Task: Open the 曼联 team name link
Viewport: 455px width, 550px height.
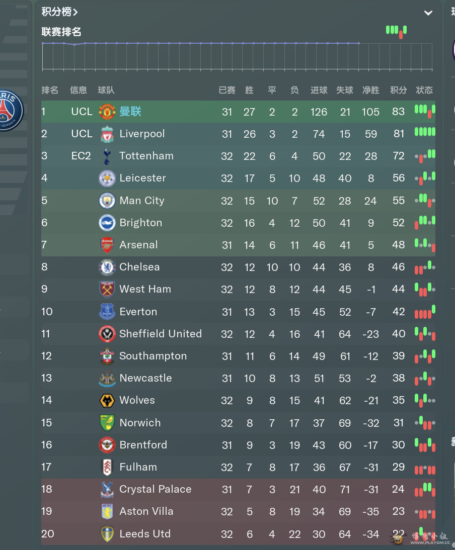Action: 130,112
